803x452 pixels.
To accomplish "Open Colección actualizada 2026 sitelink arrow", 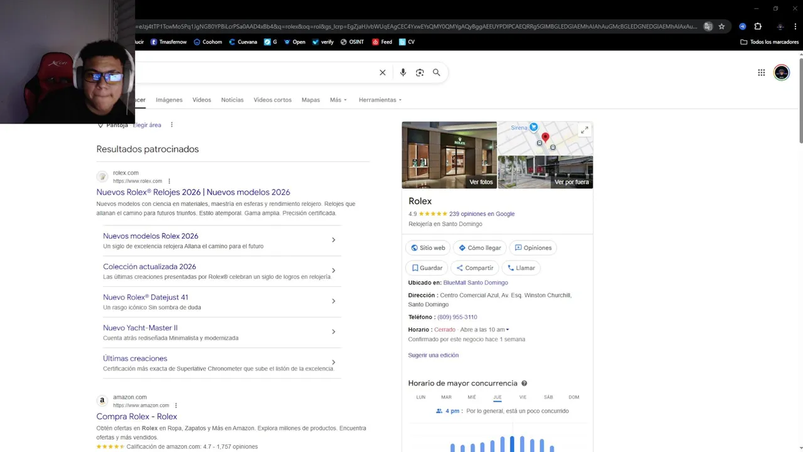I will pos(333,271).
